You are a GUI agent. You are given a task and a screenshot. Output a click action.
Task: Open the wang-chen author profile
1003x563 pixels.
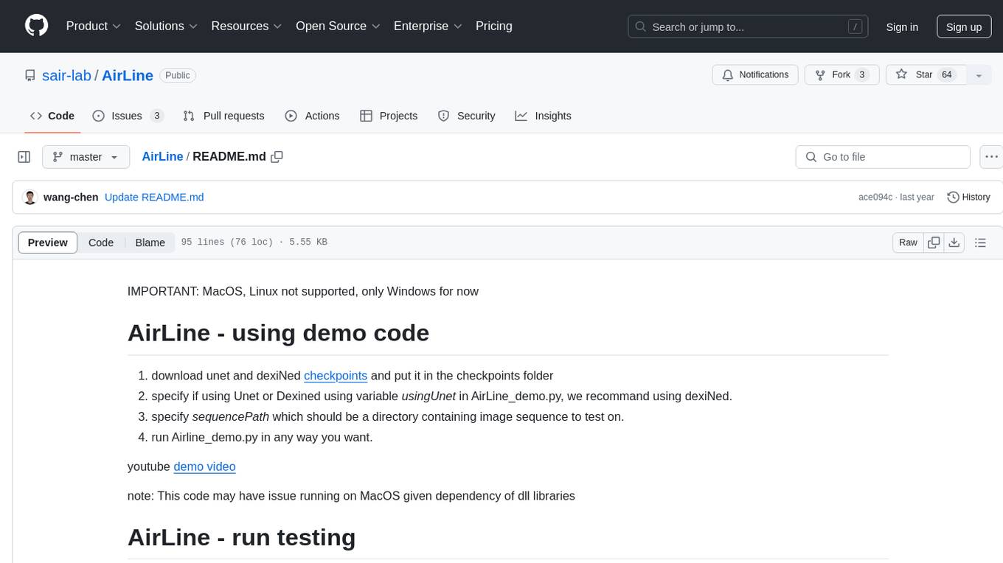71,197
